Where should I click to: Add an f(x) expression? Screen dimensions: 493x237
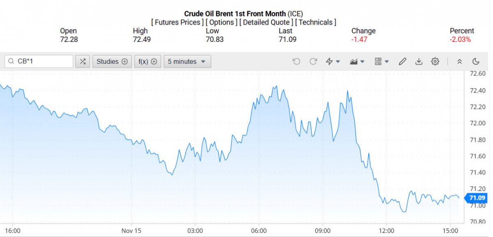pos(147,62)
